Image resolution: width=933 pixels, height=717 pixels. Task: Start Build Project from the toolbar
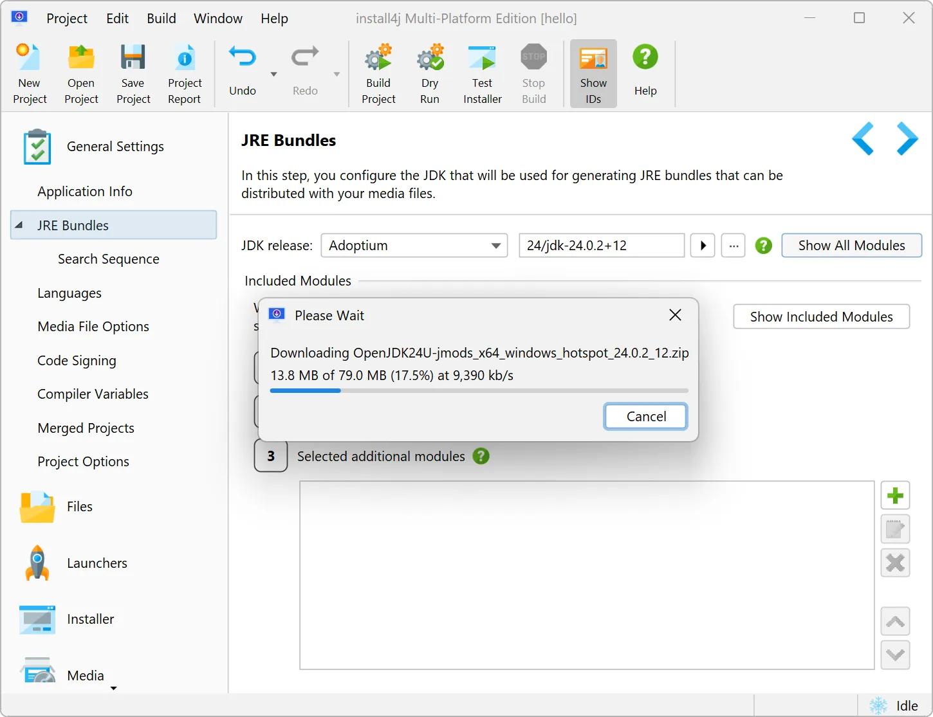(x=378, y=58)
